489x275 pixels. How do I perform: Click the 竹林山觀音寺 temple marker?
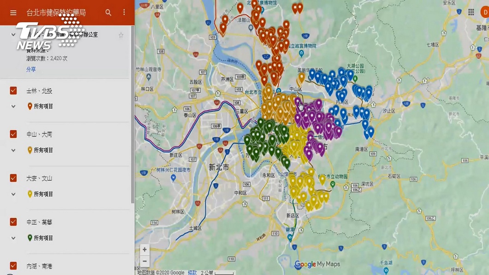149,77
